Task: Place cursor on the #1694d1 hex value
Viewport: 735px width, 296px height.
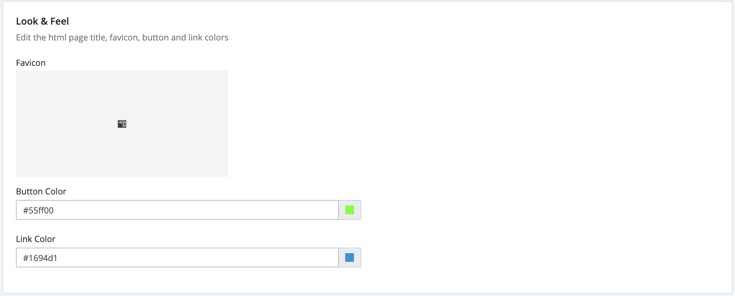Action: click(x=40, y=258)
